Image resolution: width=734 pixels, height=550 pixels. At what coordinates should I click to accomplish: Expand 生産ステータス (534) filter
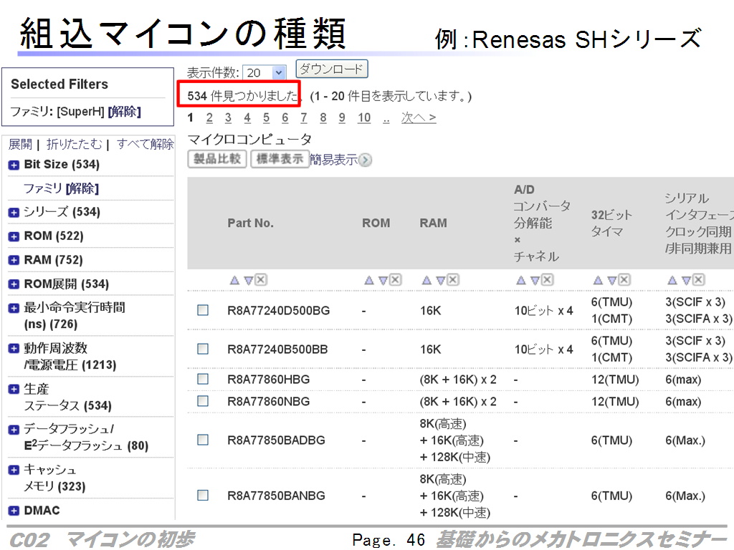[14, 389]
